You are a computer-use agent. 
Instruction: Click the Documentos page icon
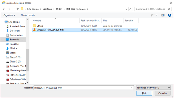(7, 35)
